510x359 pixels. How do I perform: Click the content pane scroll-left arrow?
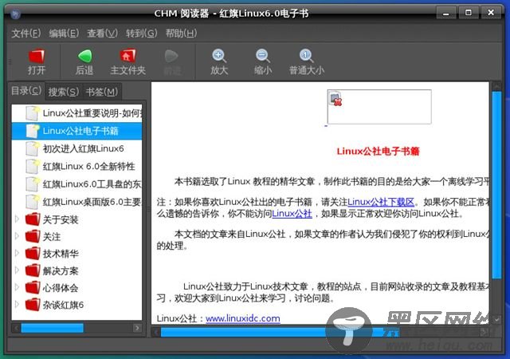[156, 332]
